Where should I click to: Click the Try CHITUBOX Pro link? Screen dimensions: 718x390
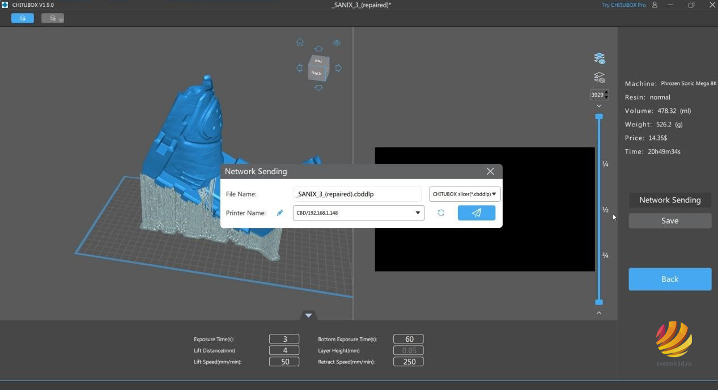623,5
